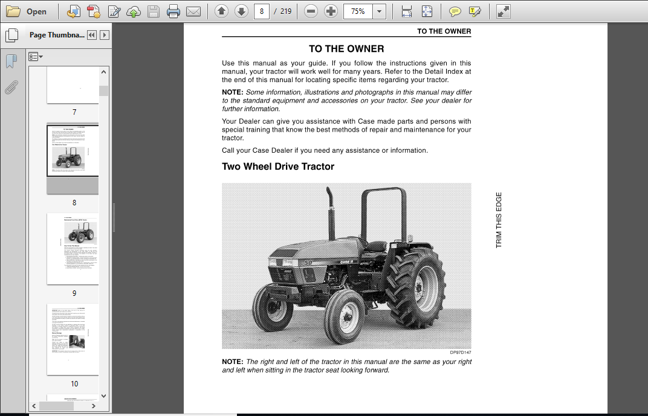Image resolution: width=648 pixels, height=416 pixels.
Task: Click the fit width scrolling mode icon
Action: coord(407,11)
